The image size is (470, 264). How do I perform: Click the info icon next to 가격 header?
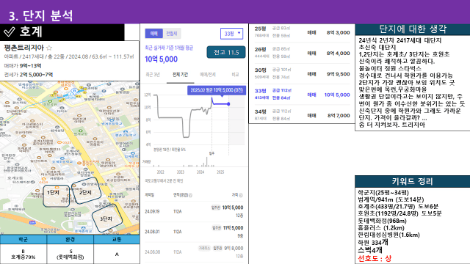tap(241, 195)
